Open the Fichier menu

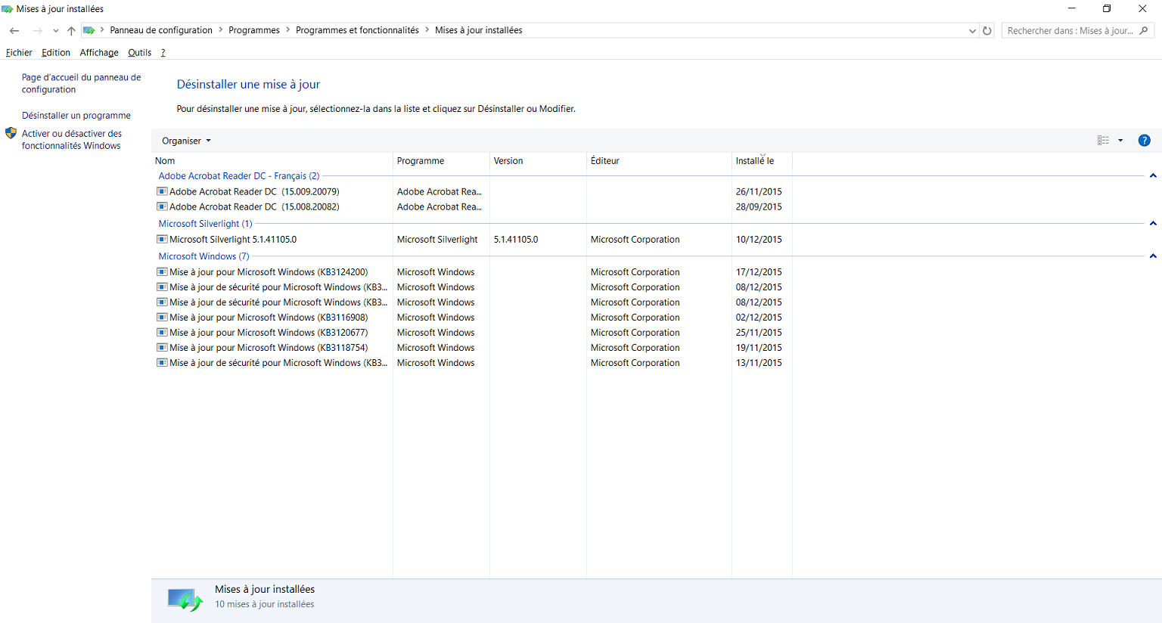click(x=19, y=52)
